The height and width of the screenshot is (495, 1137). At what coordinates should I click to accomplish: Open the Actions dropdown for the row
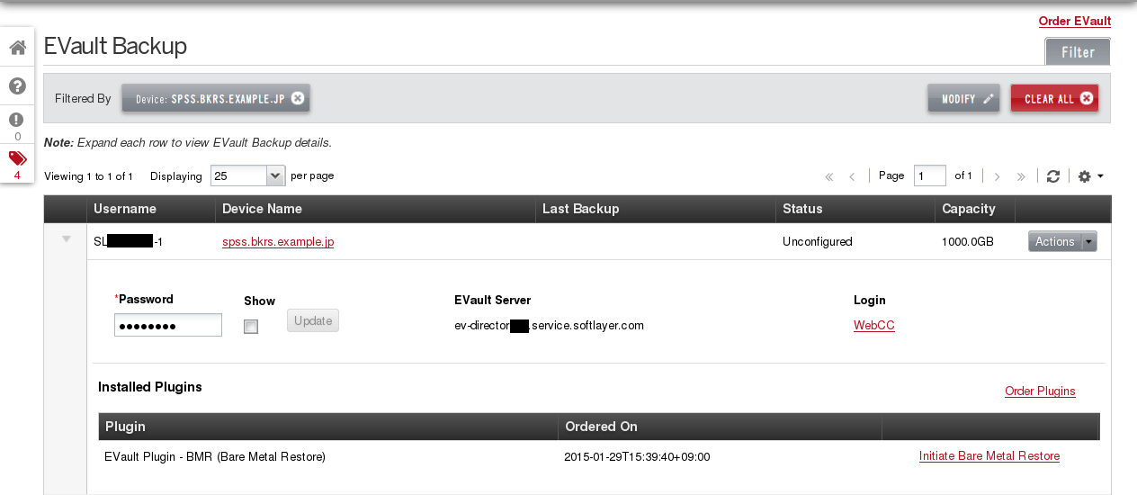[x=1063, y=241]
